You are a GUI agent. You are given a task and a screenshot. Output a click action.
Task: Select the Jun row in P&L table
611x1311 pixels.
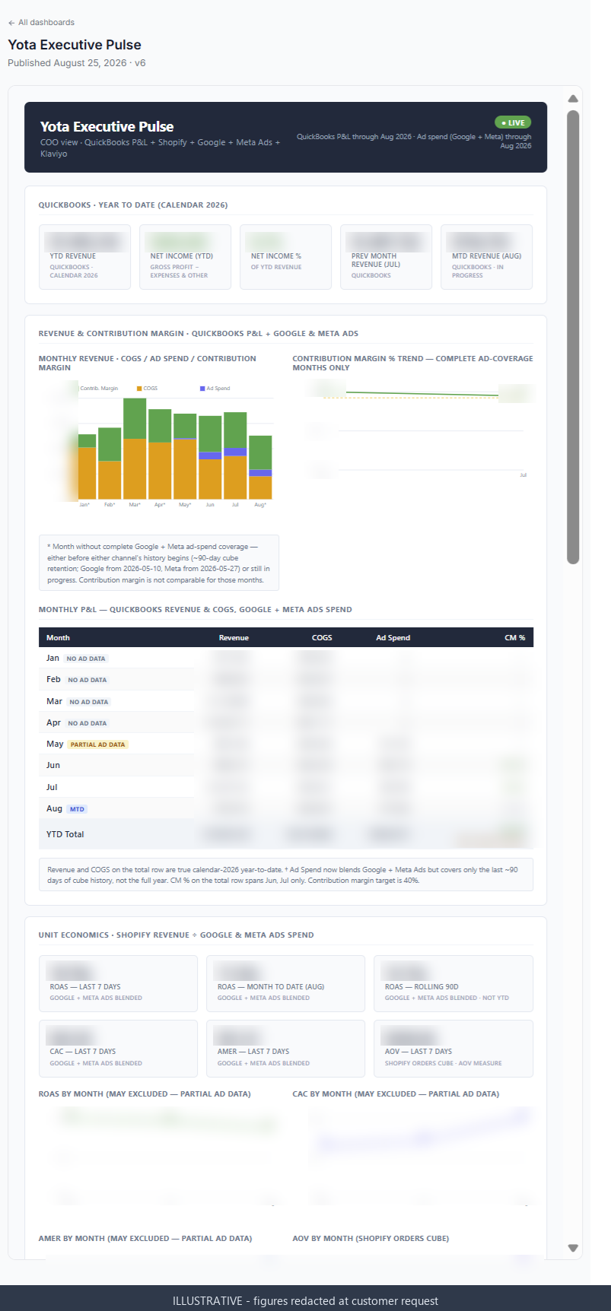(286, 765)
